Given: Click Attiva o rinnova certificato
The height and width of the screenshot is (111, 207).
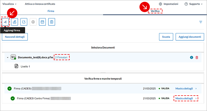Looking at the screenshot, I should tap(40, 4).
